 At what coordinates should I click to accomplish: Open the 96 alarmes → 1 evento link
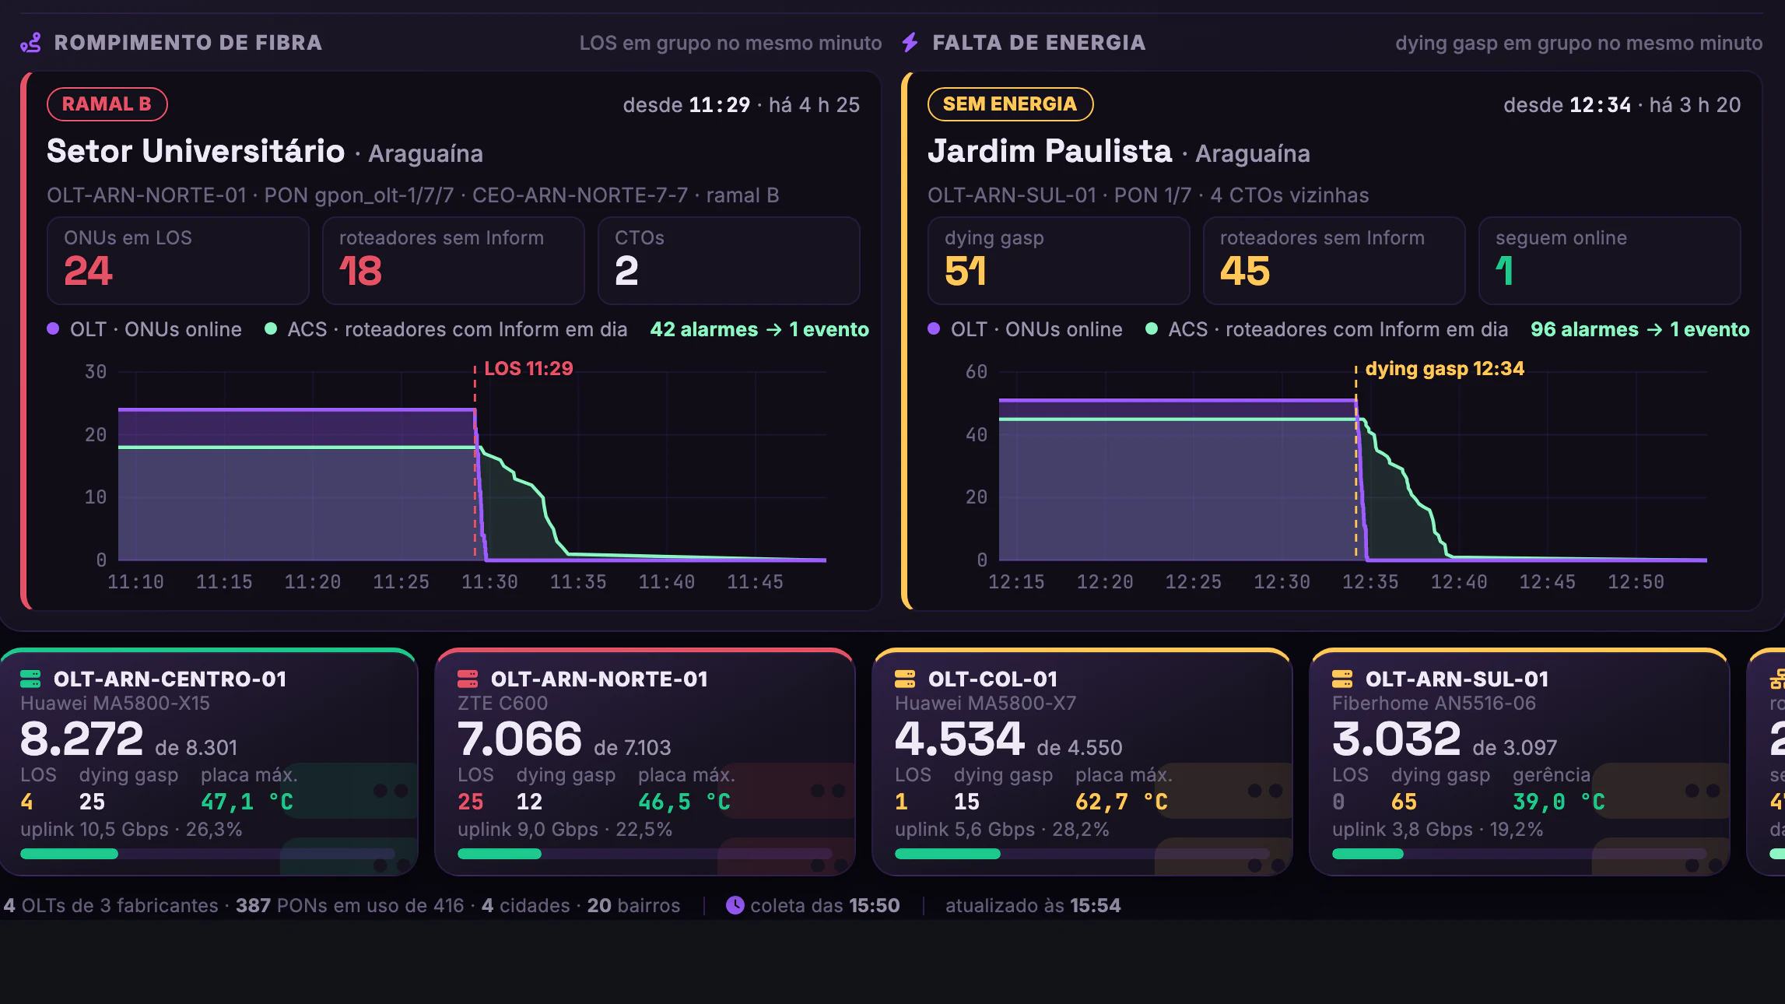pyautogui.click(x=1640, y=329)
